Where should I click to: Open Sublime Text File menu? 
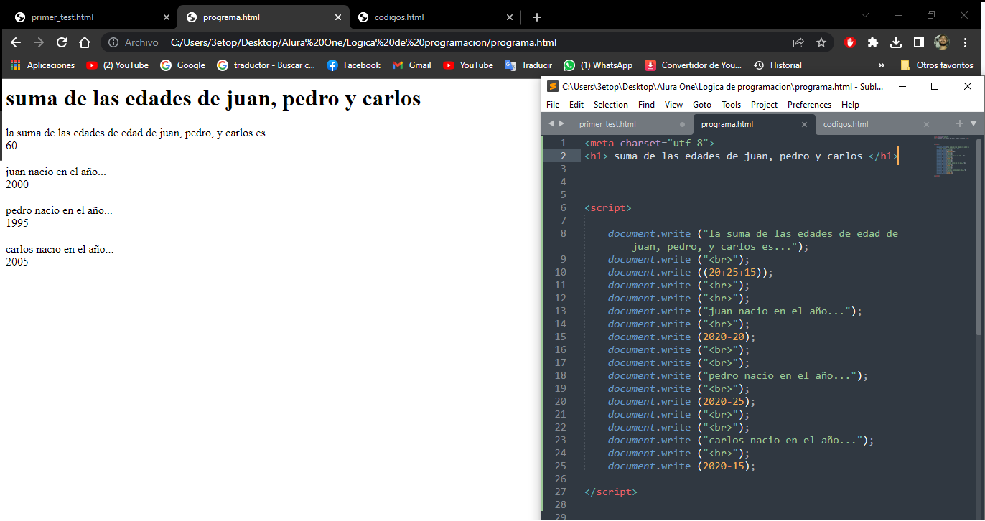553,105
